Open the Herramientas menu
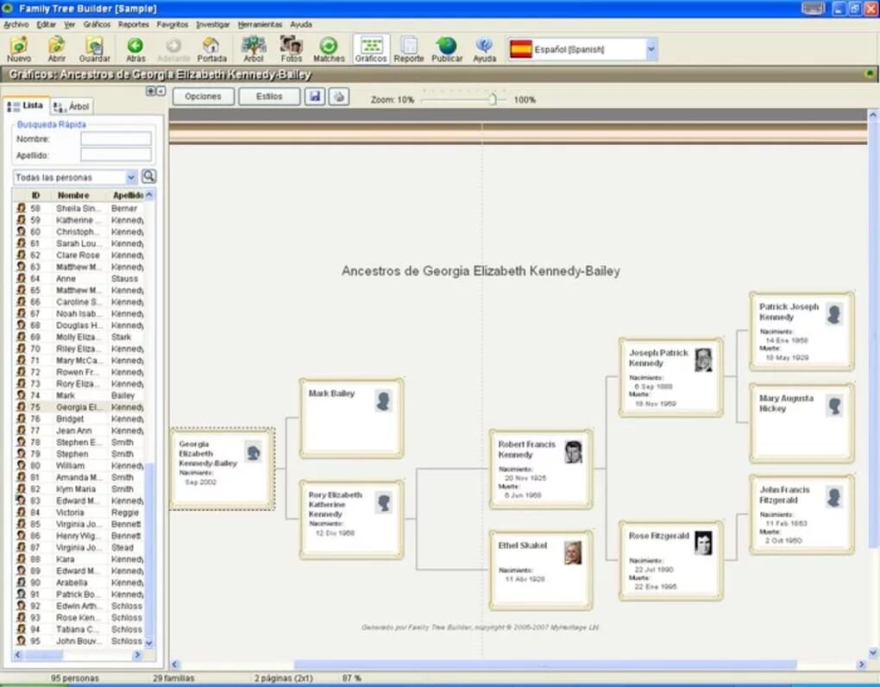The height and width of the screenshot is (687, 880). tap(260, 25)
